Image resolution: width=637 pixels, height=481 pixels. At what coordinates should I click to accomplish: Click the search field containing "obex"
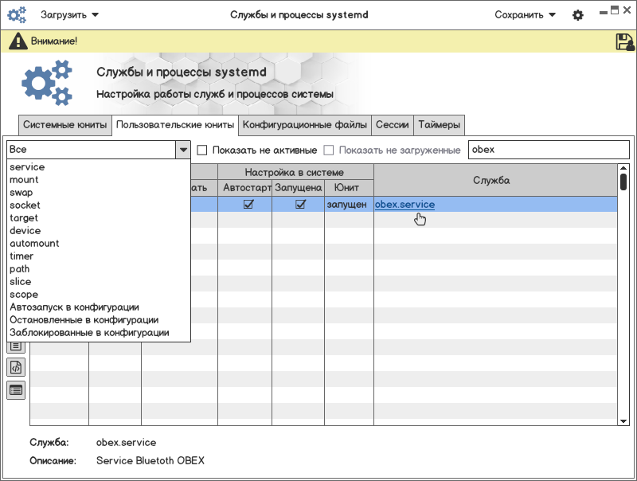click(x=549, y=150)
